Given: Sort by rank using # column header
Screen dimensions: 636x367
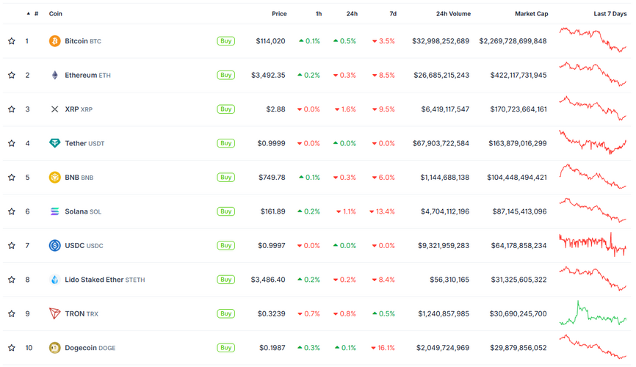Looking at the screenshot, I should pyautogui.click(x=36, y=14).
